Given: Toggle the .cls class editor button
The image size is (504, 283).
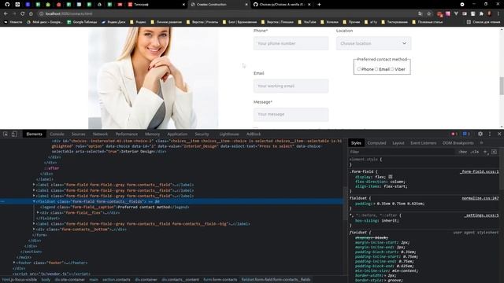Looking at the screenshot, I should click(475, 152).
